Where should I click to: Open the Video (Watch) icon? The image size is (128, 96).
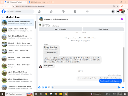tap(63, 12)
